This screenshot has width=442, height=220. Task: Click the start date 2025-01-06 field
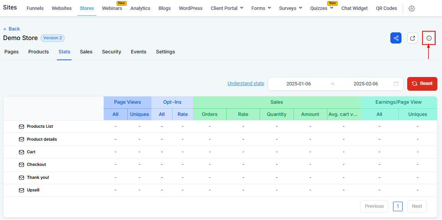click(x=299, y=84)
